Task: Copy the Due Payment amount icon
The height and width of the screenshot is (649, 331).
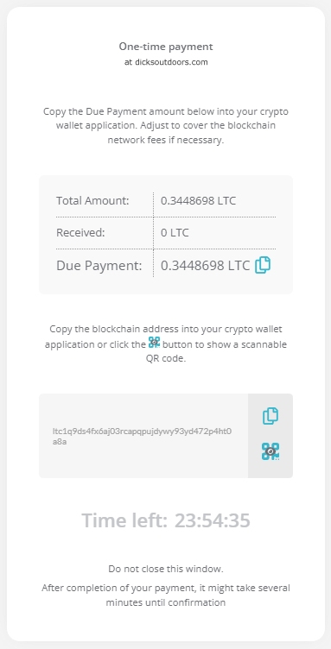Action: pos(263,265)
